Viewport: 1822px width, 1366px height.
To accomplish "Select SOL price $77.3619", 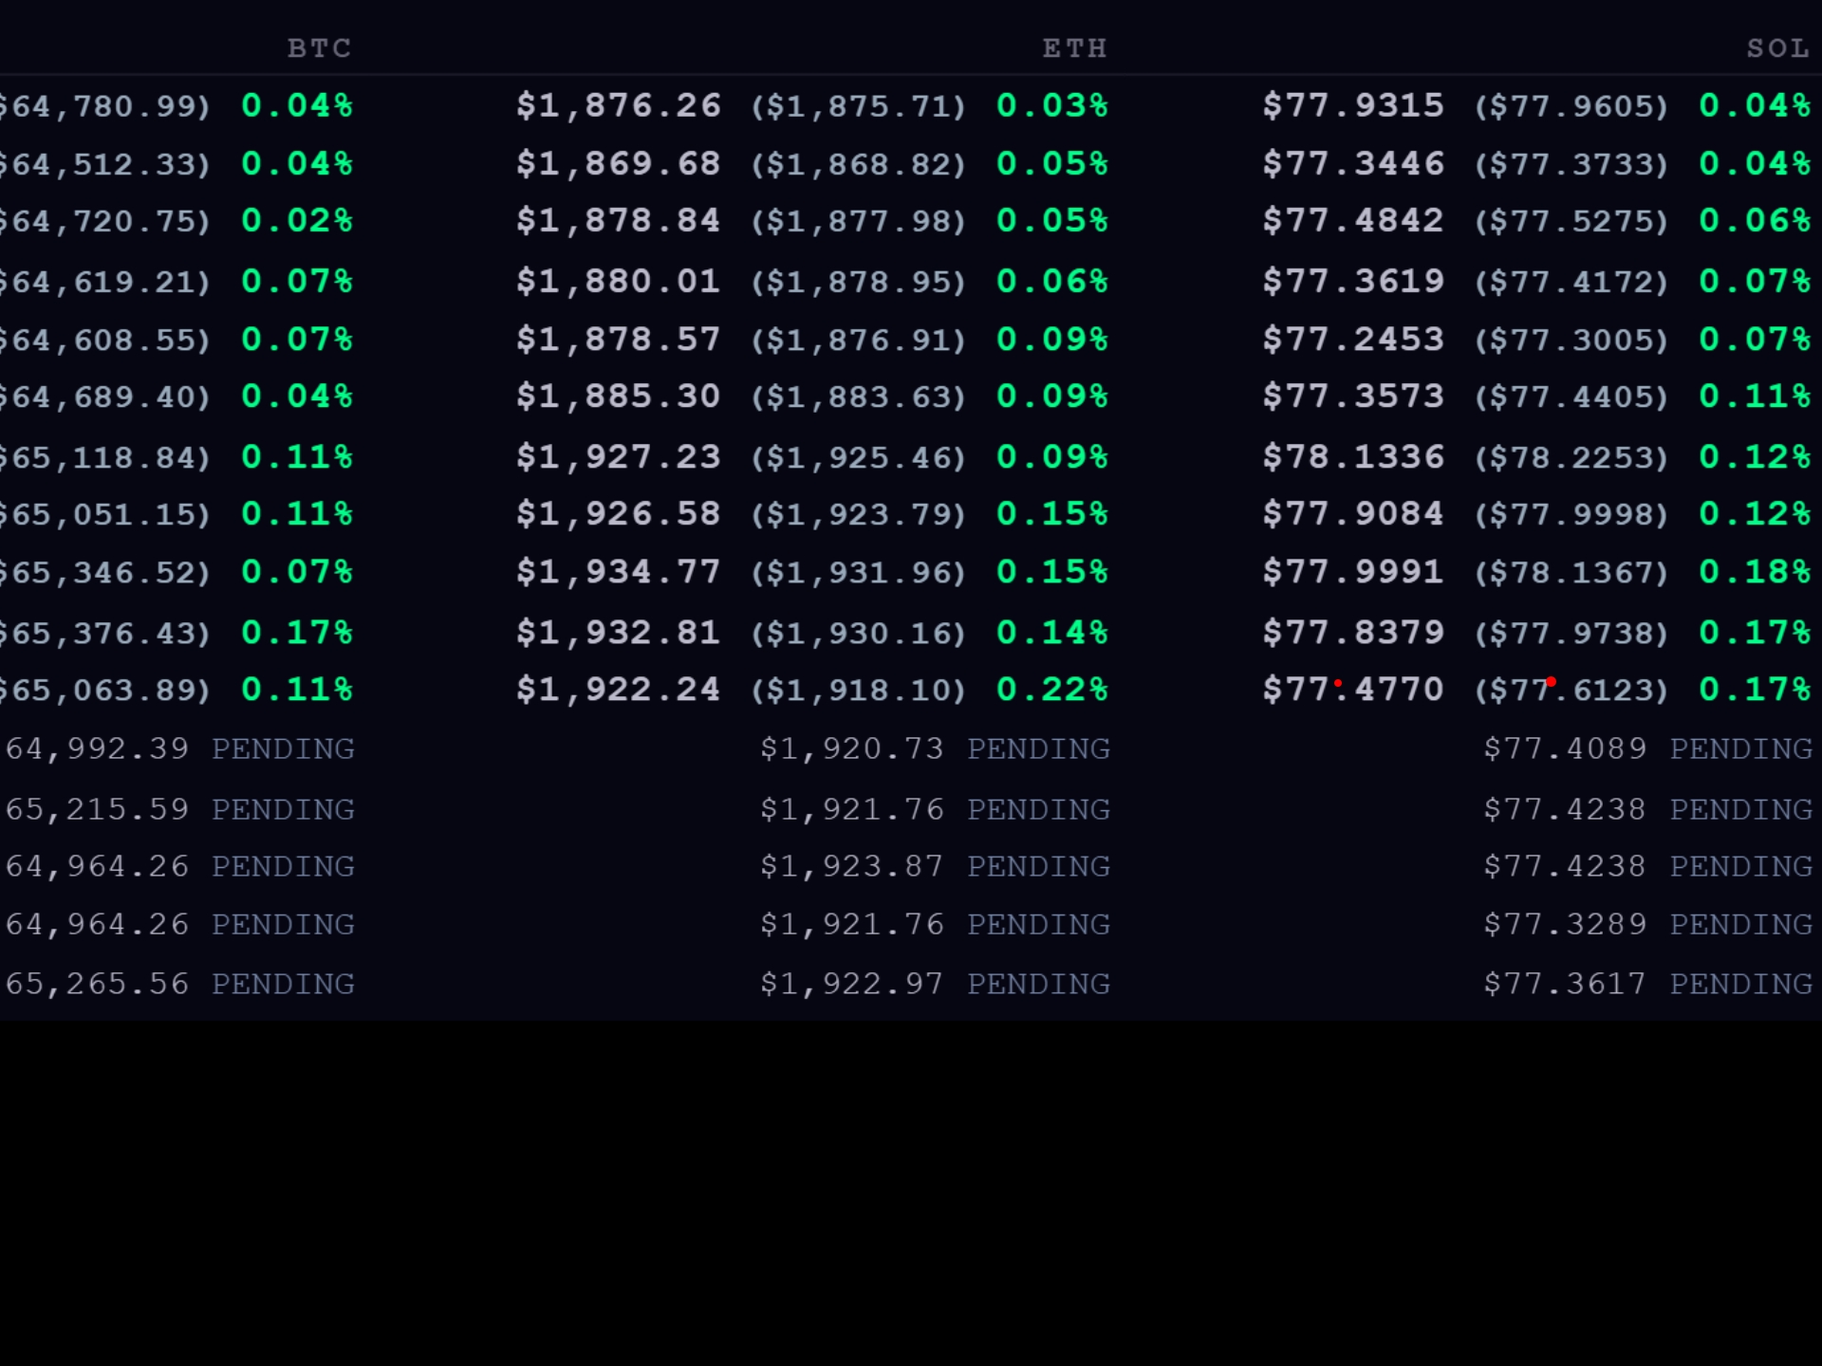I will pos(1353,281).
